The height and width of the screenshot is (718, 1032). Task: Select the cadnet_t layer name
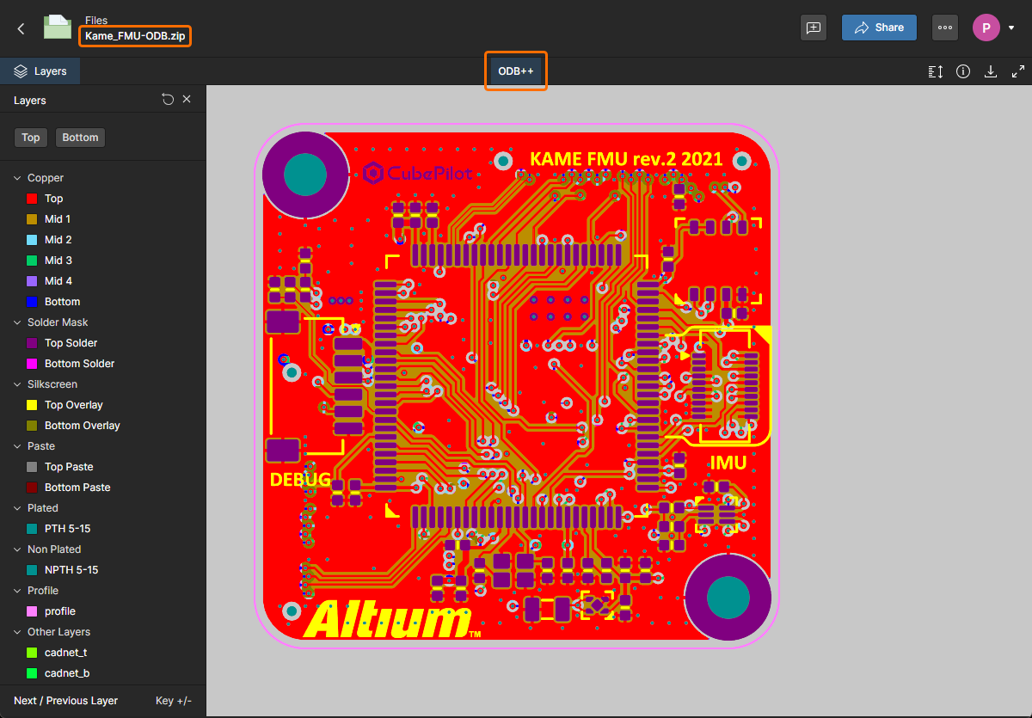(x=65, y=653)
